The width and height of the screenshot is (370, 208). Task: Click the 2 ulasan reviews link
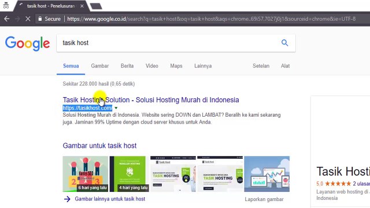361,184
